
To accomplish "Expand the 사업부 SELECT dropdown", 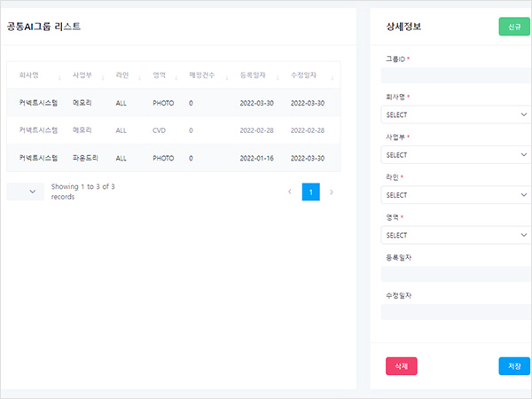I will [x=456, y=154].
